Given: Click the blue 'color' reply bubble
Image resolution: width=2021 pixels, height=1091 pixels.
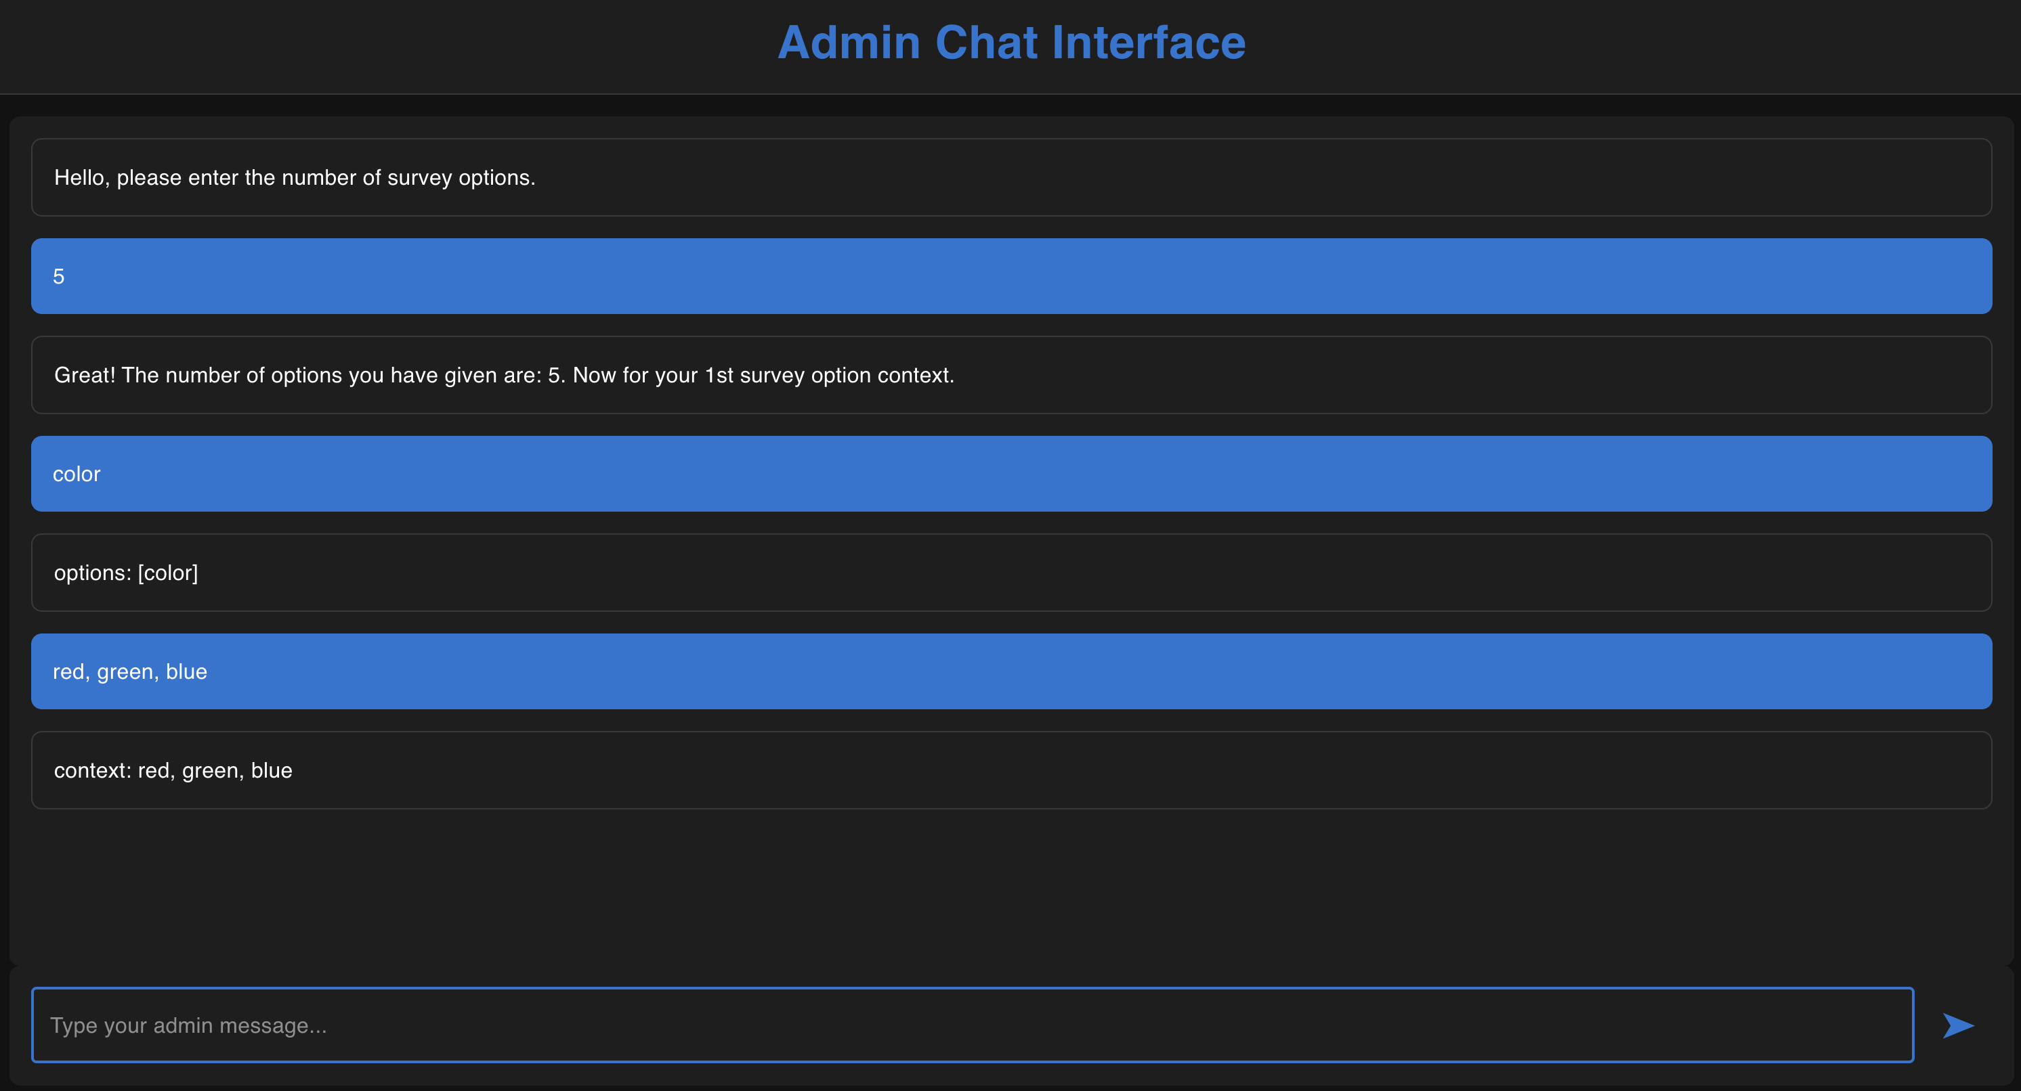Looking at the screenshot, I should (x=1010, y=474).
